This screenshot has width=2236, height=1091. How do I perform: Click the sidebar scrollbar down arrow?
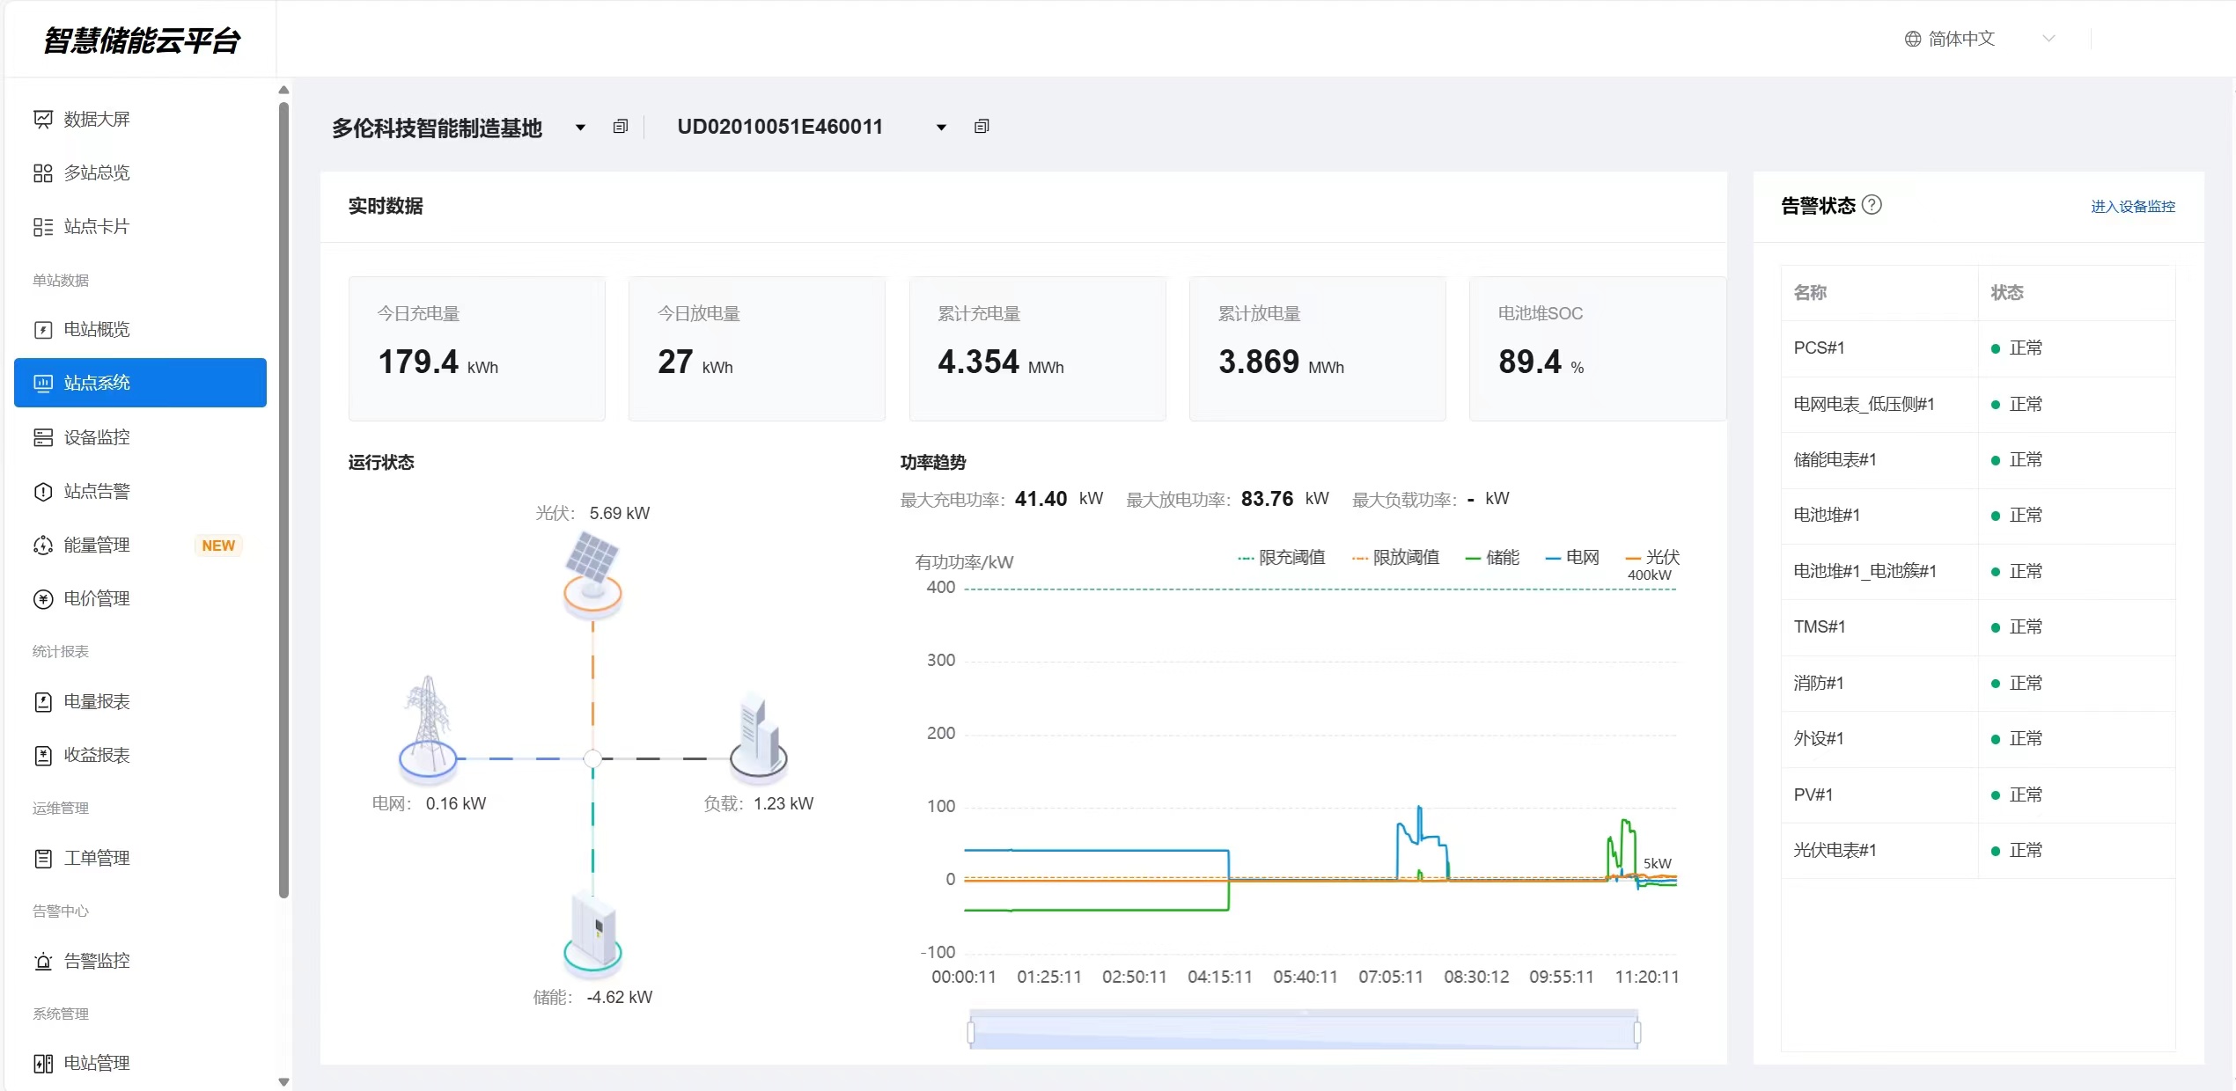coord(283,1081)
